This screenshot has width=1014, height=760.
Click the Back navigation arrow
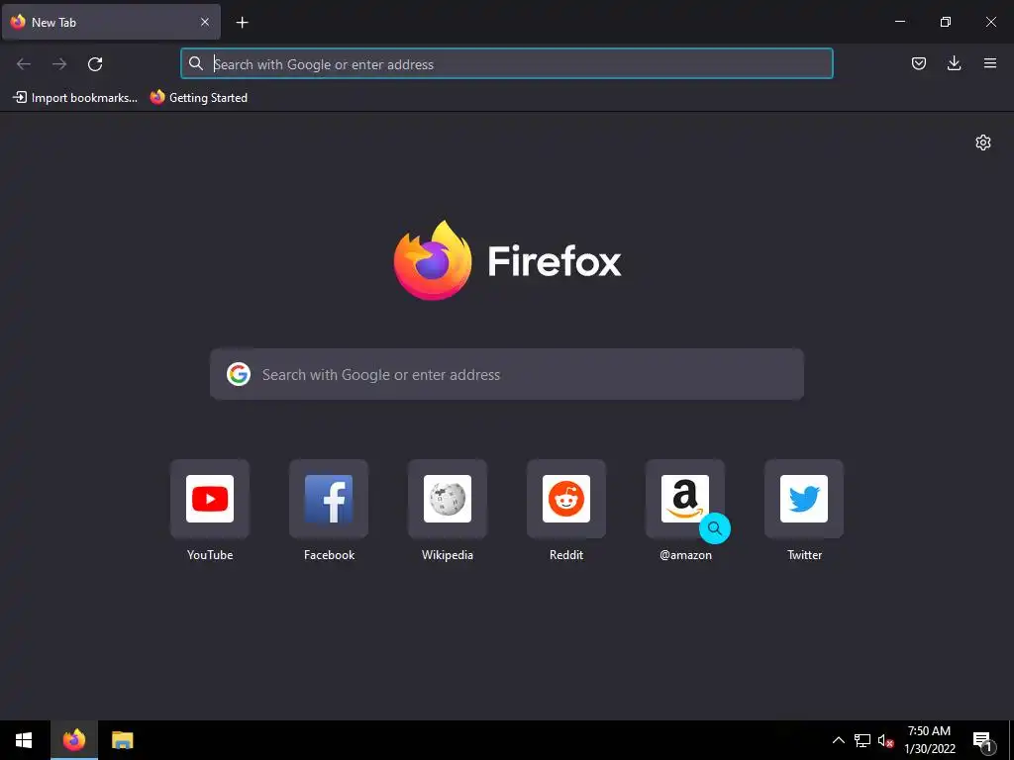pyautogui.click(x=24, y=63)
